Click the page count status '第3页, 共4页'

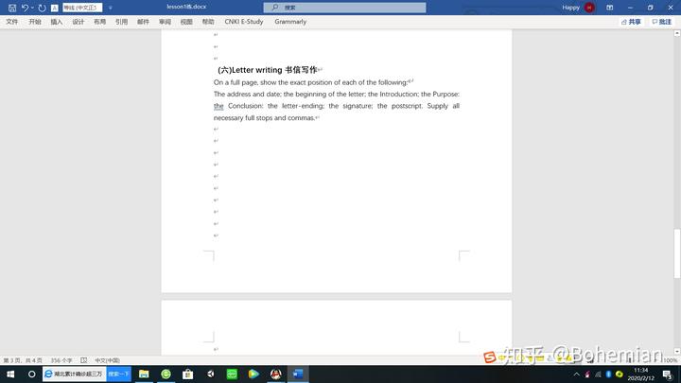(23, 360)
